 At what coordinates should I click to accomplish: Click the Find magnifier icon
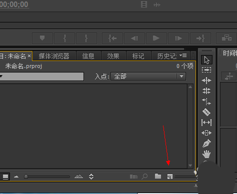coord(144,176)
